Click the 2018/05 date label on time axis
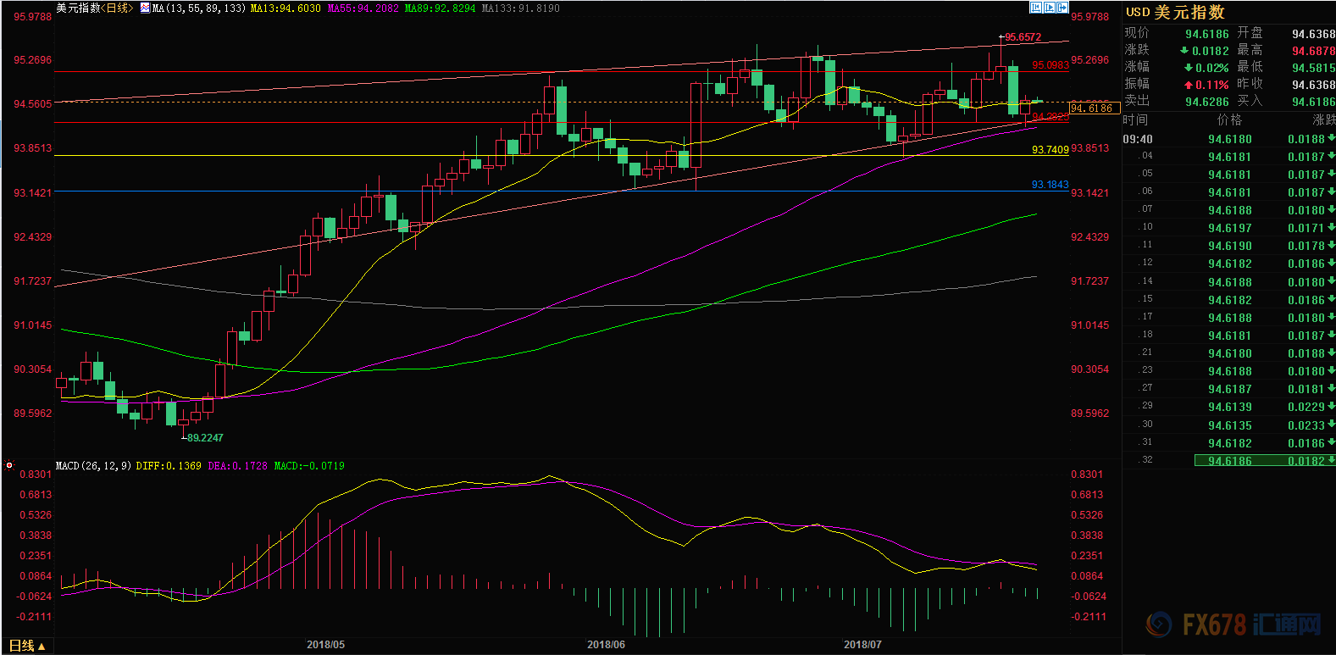Viewport: 1336px width, 655px height. click(325, 644)
